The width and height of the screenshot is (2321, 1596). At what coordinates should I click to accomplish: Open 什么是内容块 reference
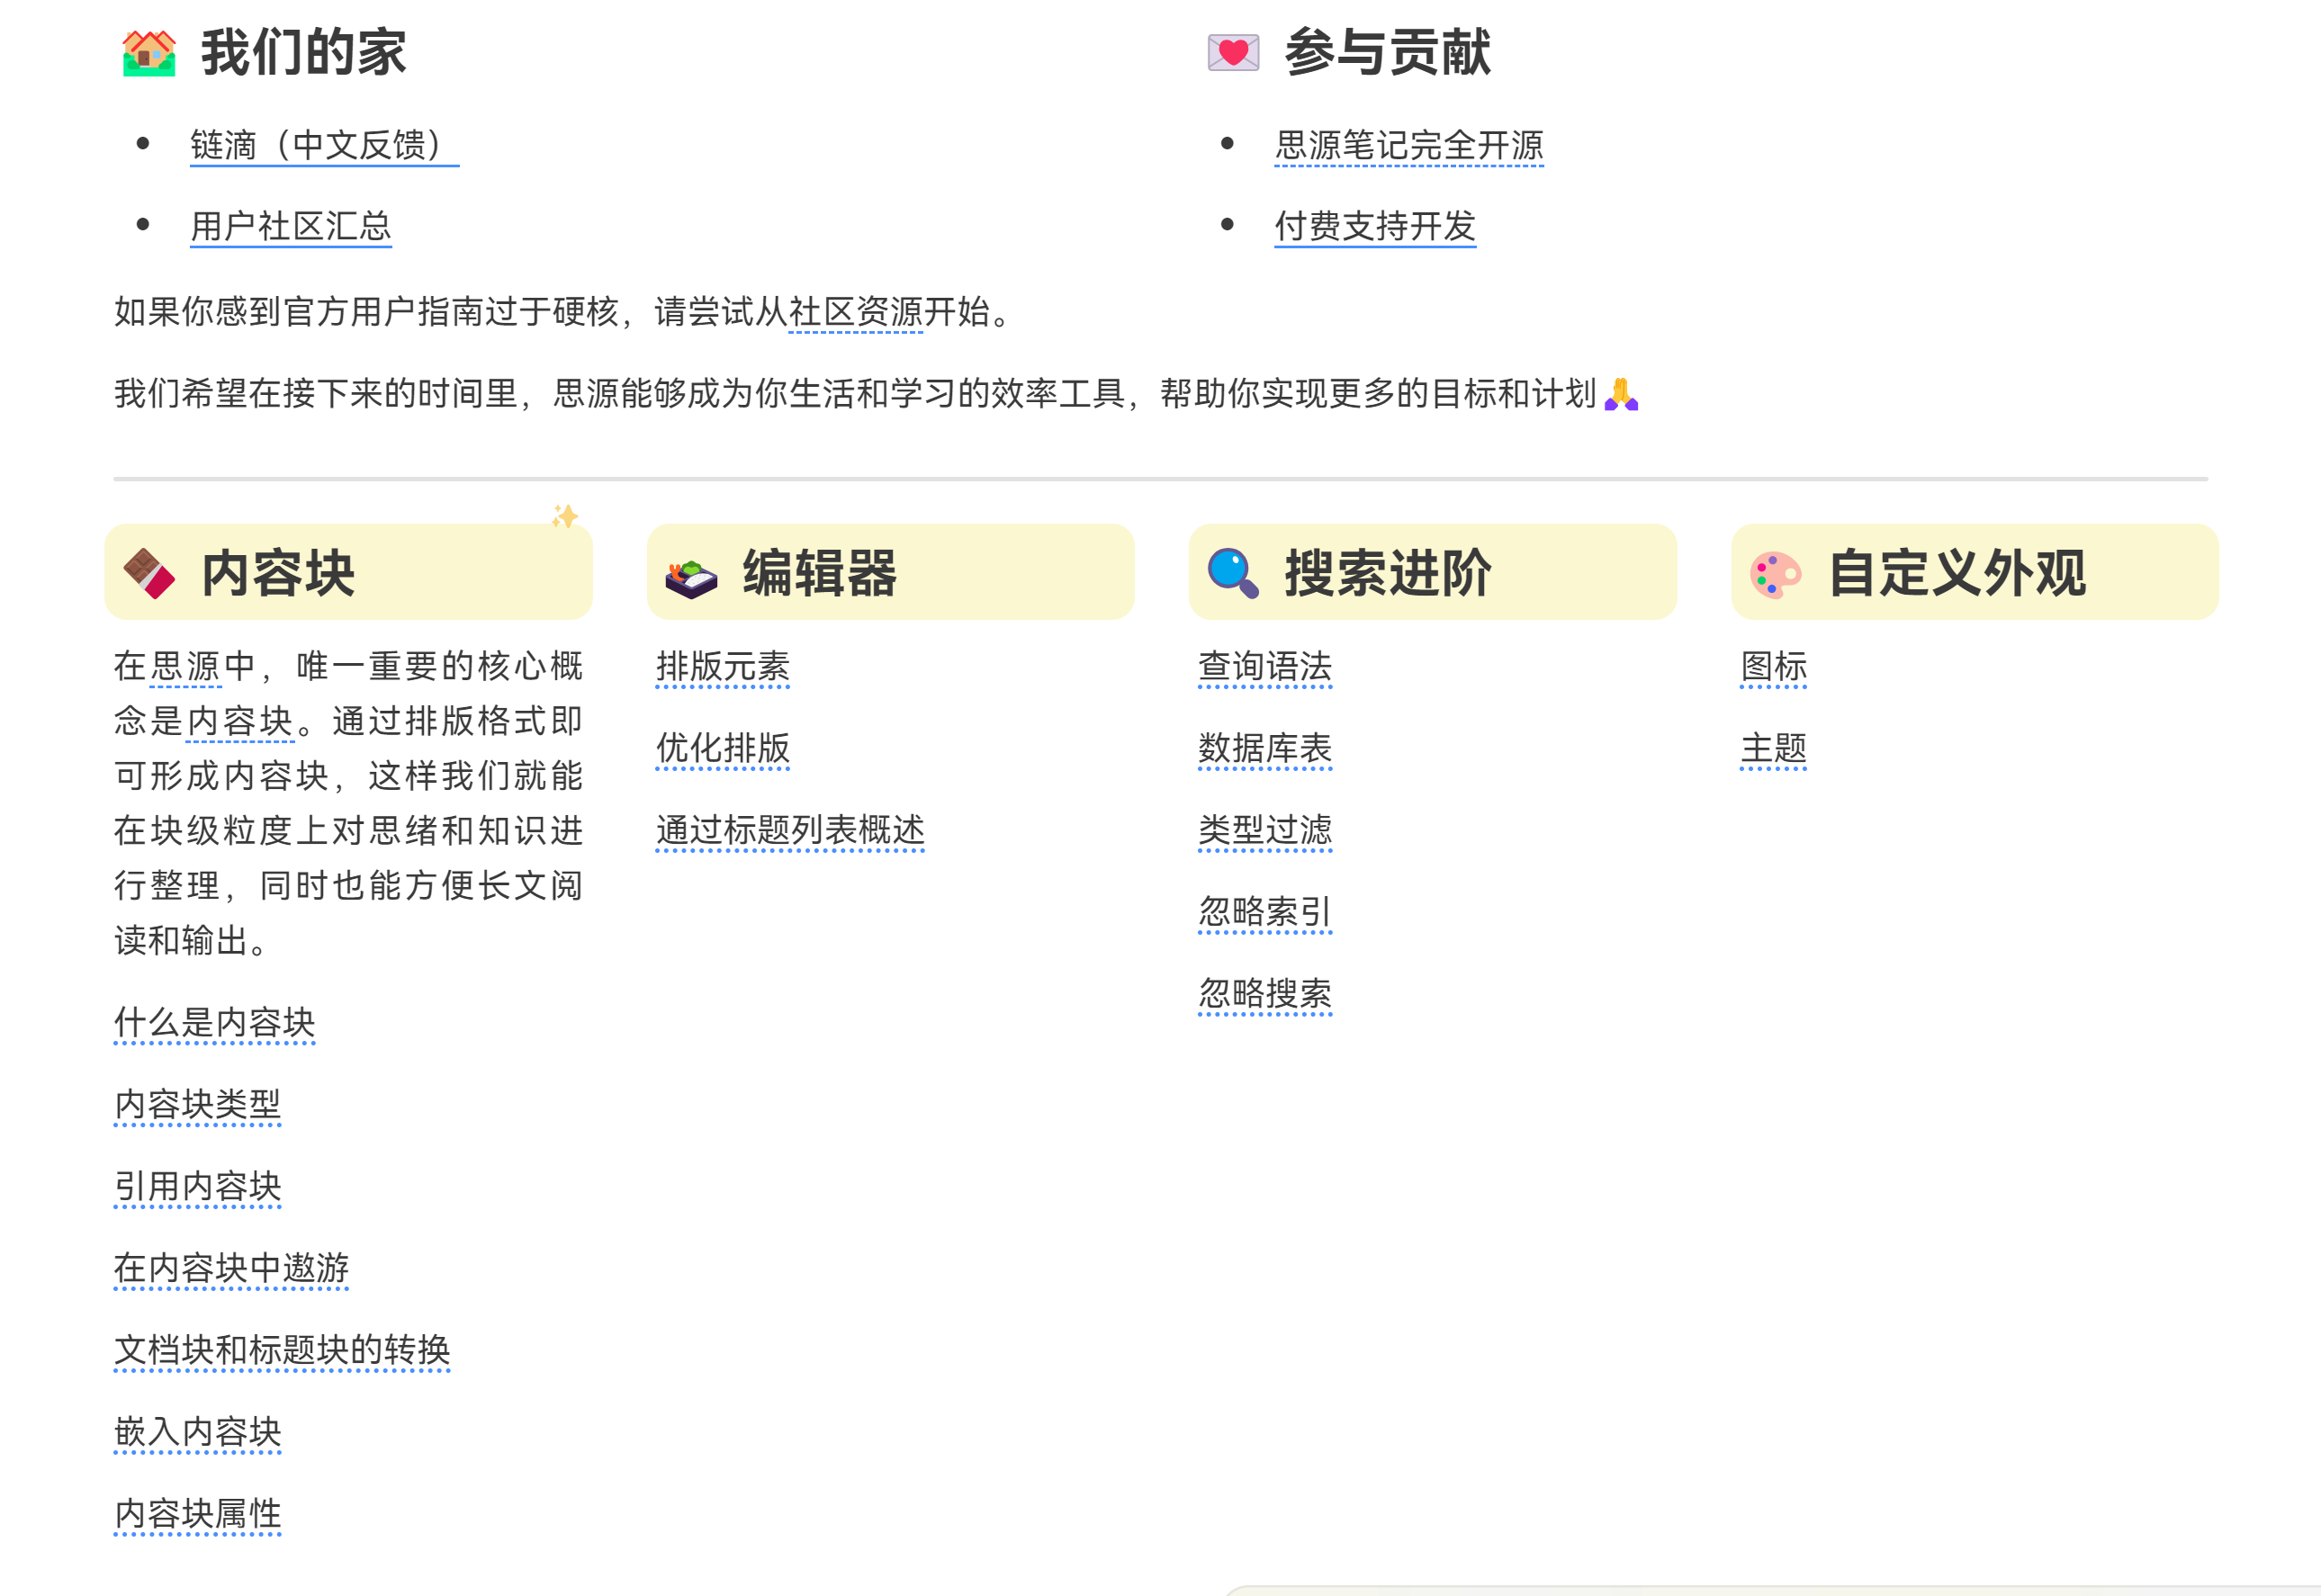point(214,1023)
